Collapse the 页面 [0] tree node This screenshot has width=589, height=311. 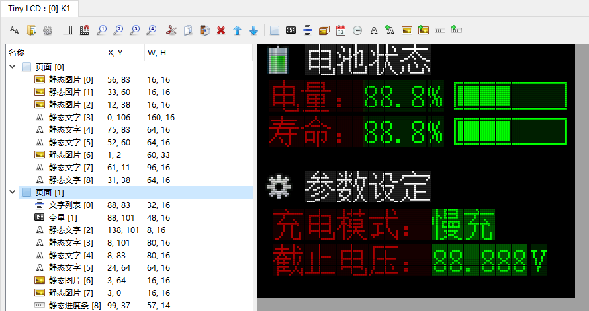[13, 67]
